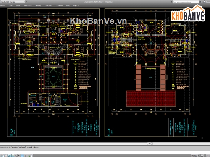Open the Express menu

coord(76,5)
